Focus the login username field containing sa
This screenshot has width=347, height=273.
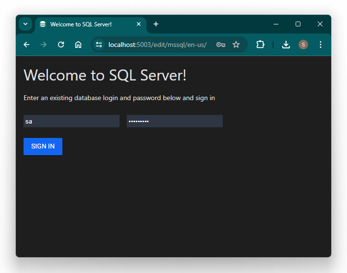point(72,121)
